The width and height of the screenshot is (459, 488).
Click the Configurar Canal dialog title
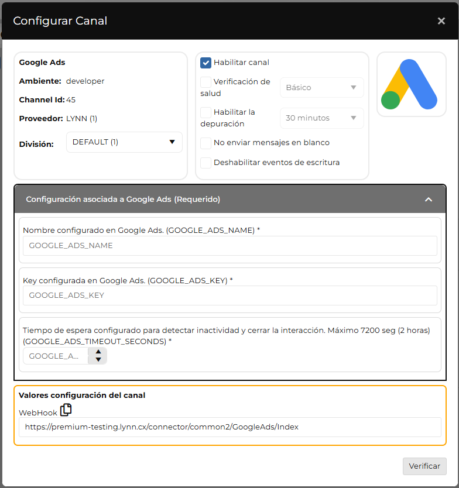click(60, 21)
